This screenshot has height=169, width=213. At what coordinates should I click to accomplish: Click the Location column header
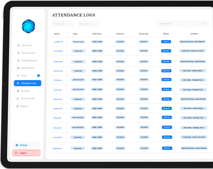click(194, 34)
